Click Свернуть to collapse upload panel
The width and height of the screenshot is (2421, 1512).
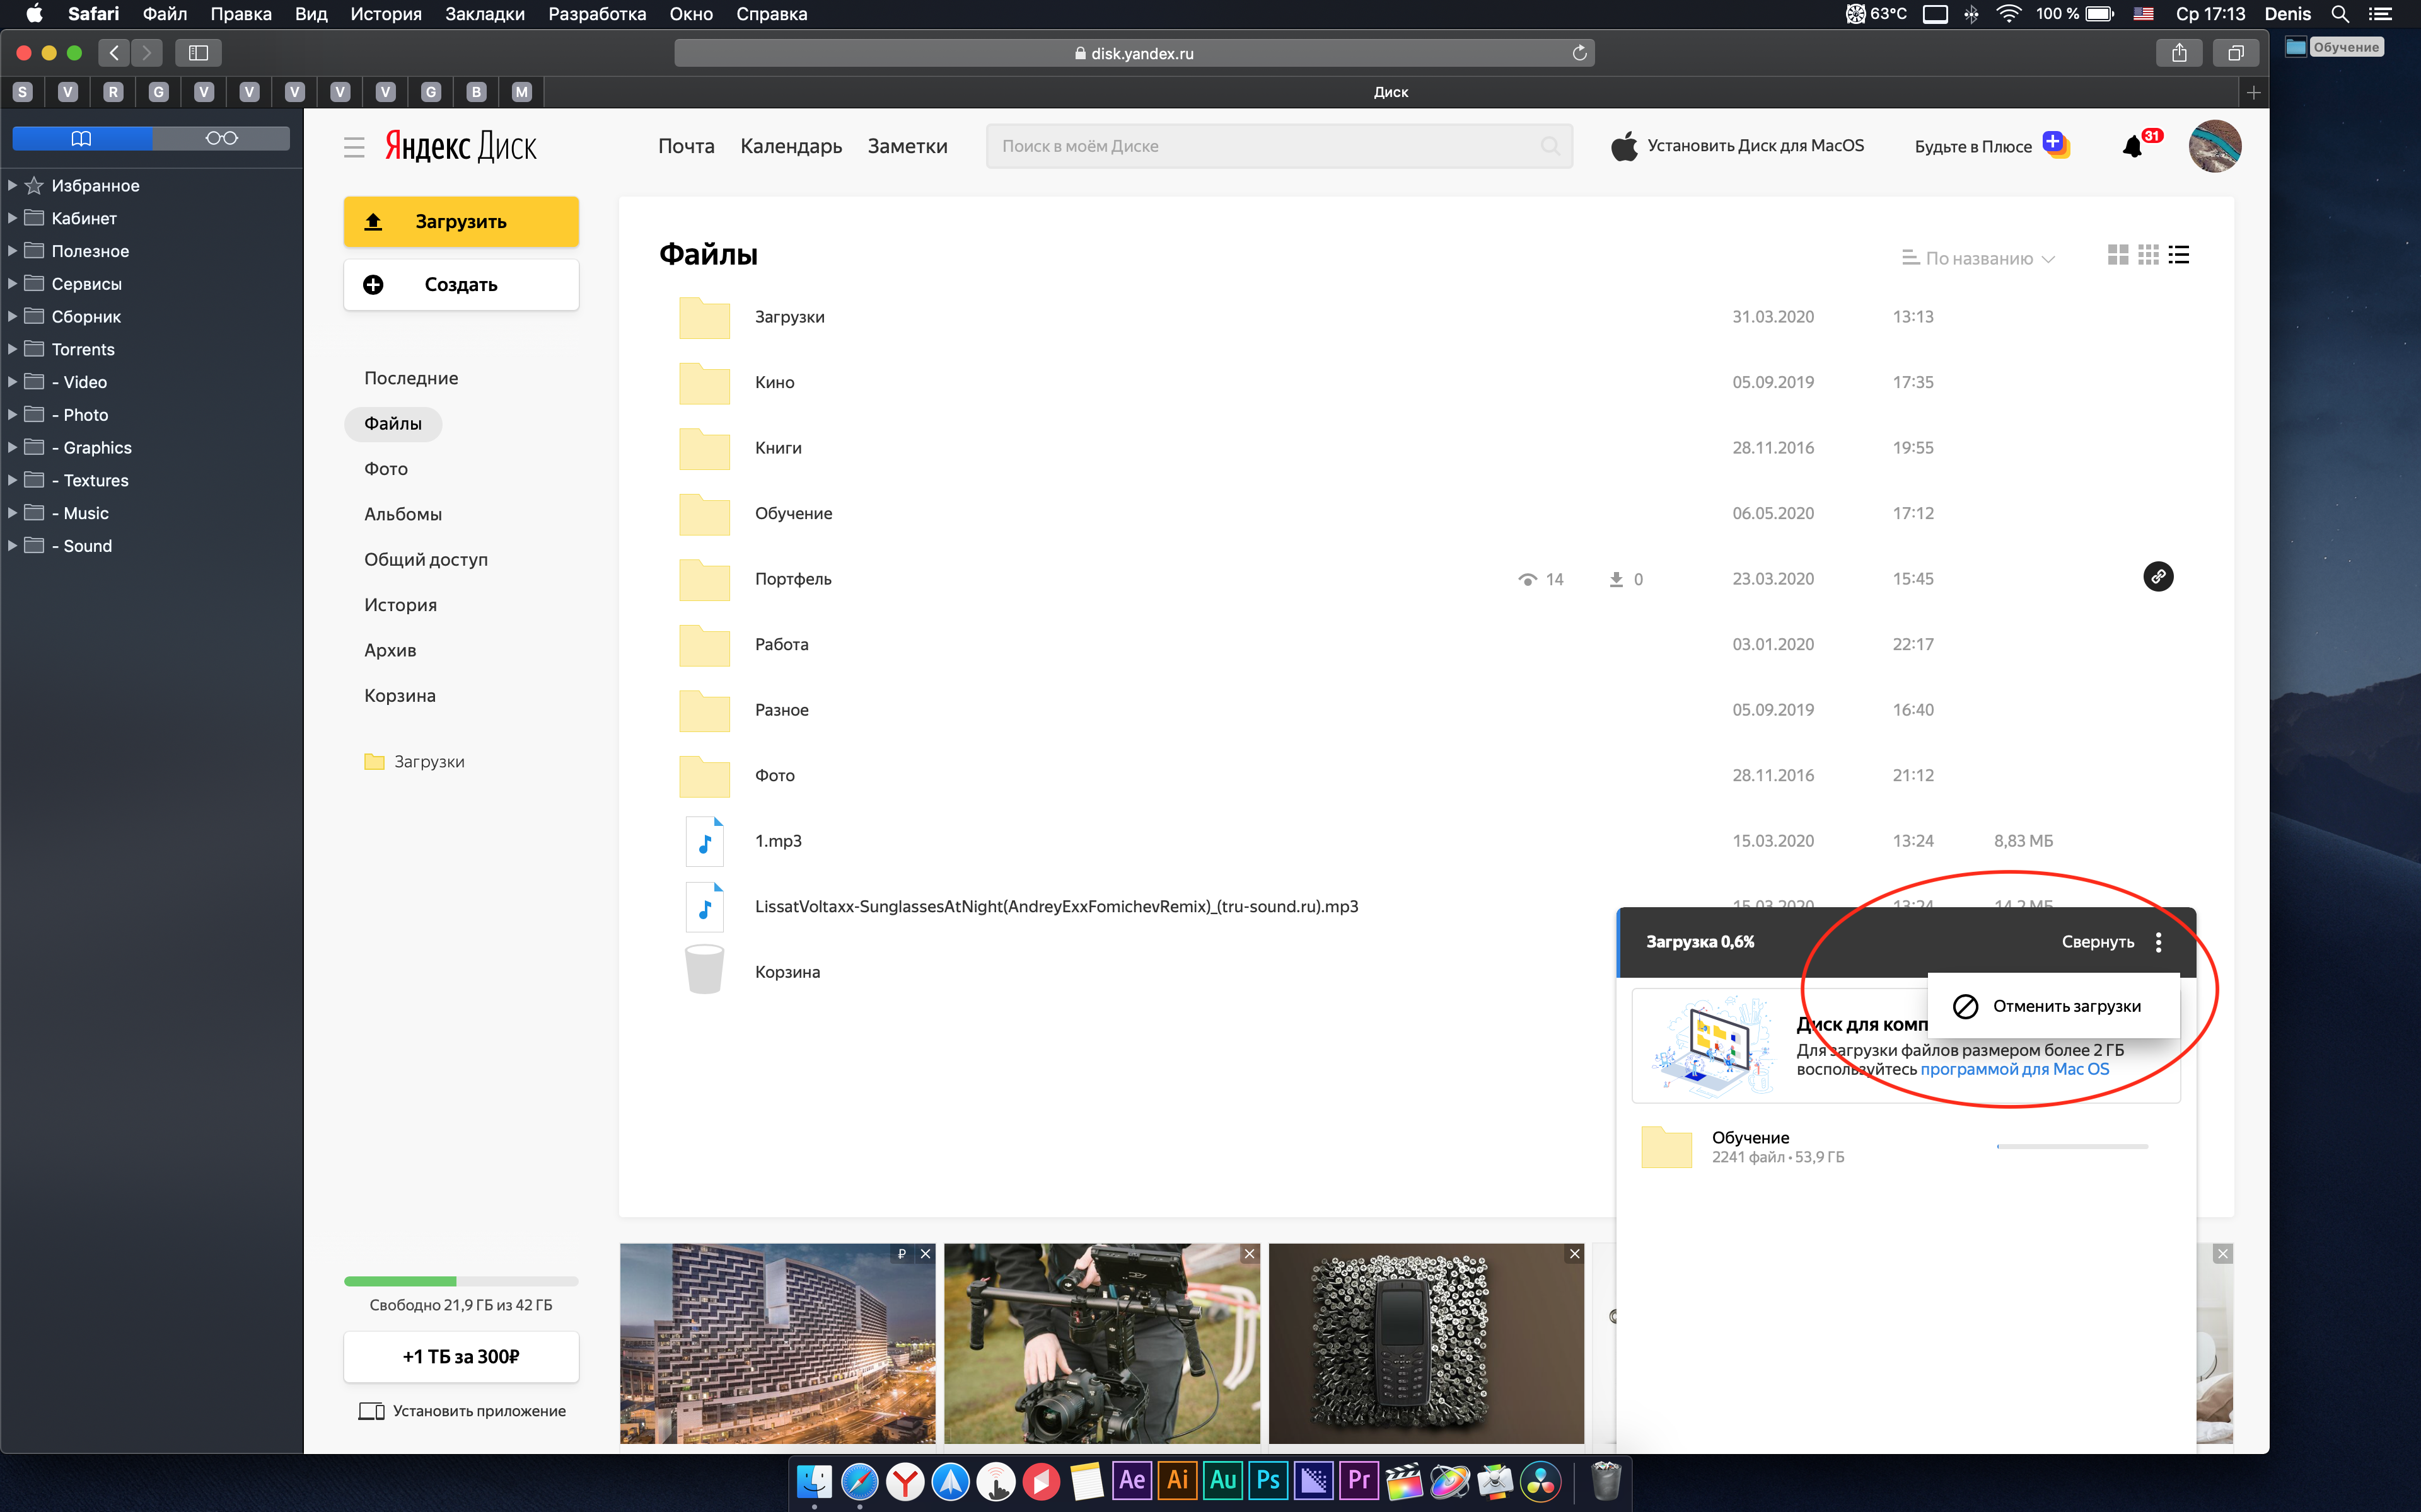2097,942
